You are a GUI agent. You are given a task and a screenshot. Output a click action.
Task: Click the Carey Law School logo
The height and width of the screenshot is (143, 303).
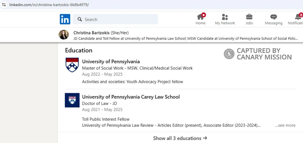72,100
